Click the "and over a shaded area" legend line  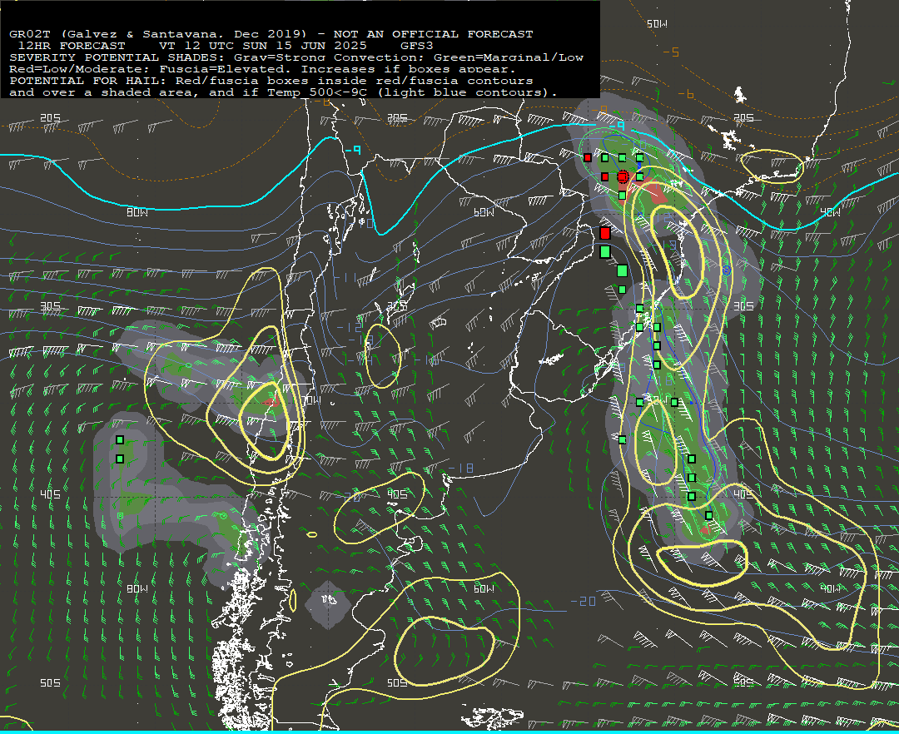283,92
